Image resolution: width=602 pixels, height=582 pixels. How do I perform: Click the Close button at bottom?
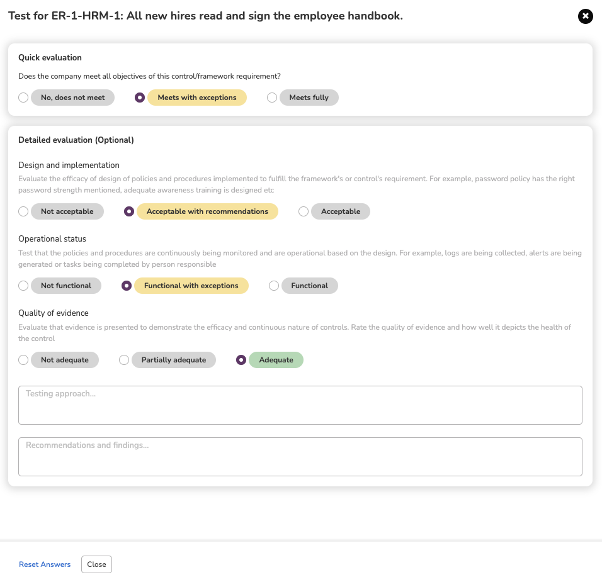tap(96, 564)
